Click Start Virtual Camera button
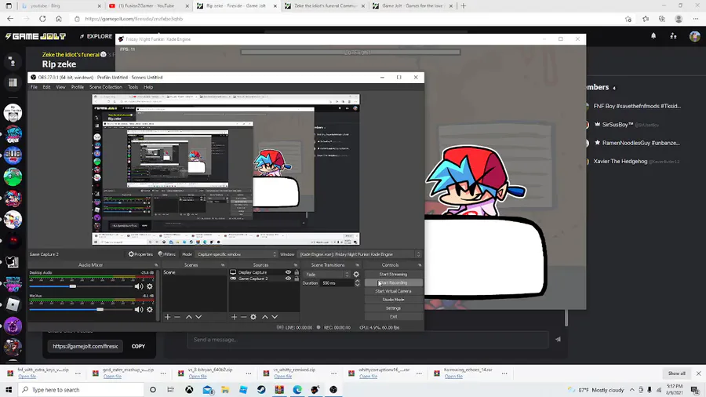This screenshot has height=397, width=706. point(393,291)
